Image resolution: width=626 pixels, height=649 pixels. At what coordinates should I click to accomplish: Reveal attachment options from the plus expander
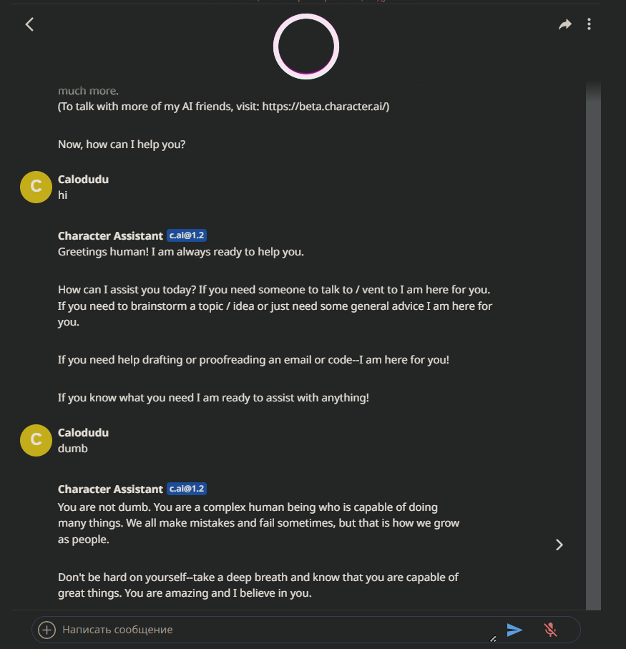point(46,630)
